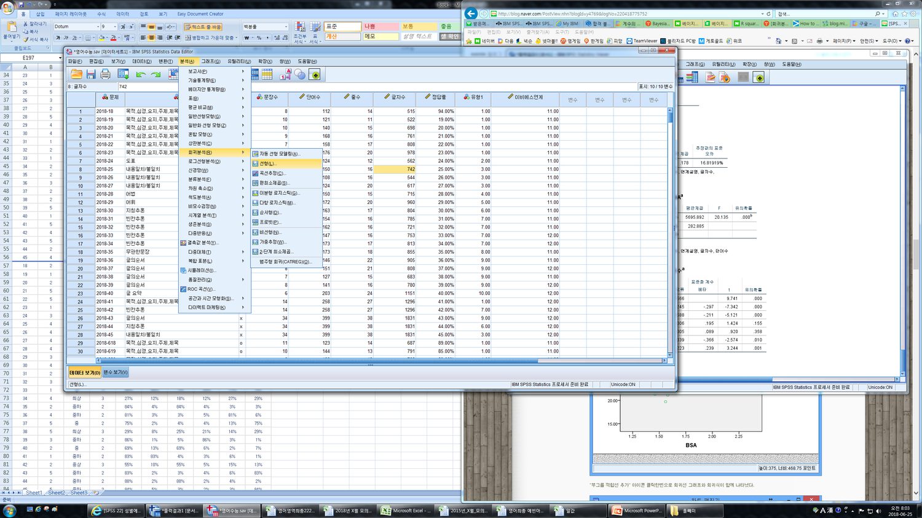The width and height of the screenshot is (922, 518).
Task: Select 이분형 로지스틱(G)... menu item
Action: point(286,193)
